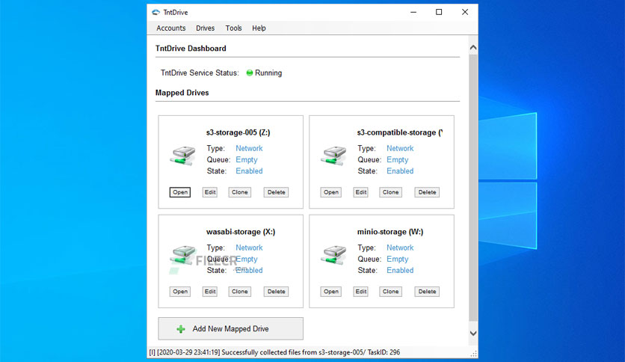The height and width of the screenshot is (362, 625).
Task: Maximize the TntDrive window
Action: click(x=439, y=13)
